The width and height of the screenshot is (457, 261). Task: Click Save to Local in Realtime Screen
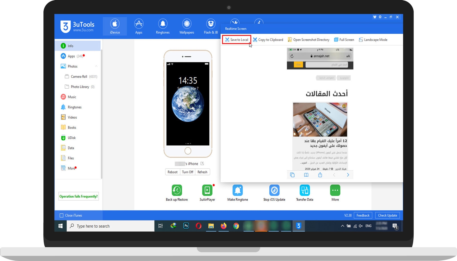pyautogui.click(x=236, y=40)
